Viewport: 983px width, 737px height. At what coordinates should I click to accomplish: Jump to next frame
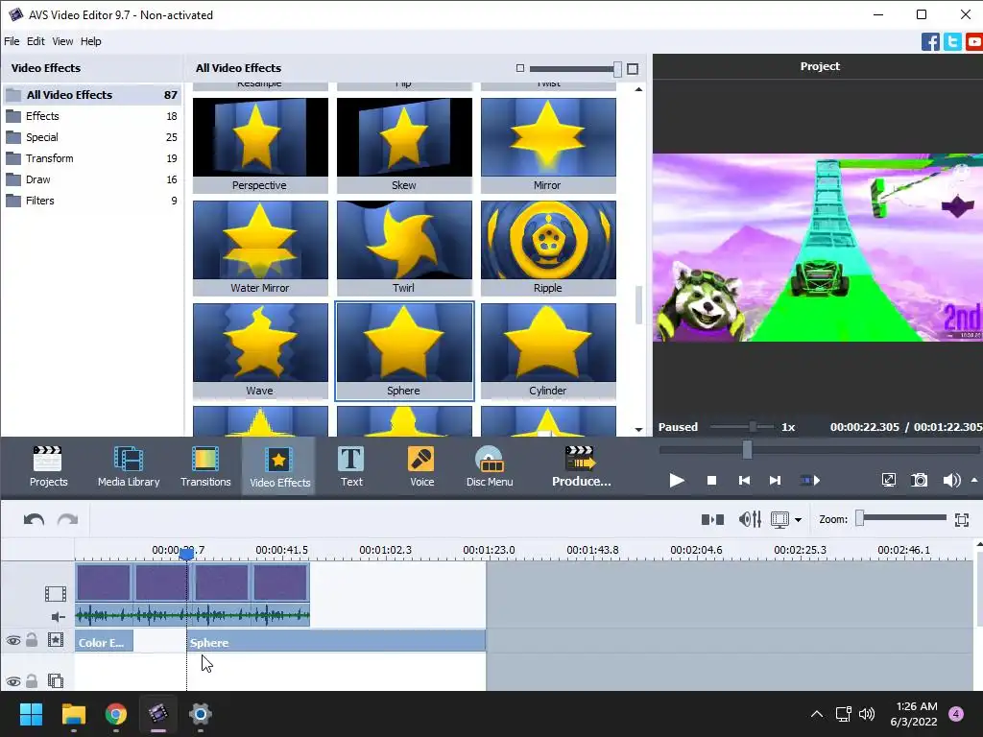click(775, 481)
